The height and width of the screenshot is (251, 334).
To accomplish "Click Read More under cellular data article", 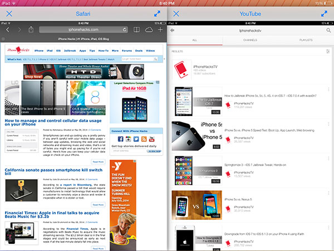I will point(98,161).
